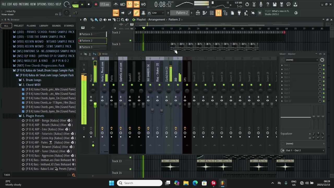
Task: Click the record button
Action: coord(96,4)
